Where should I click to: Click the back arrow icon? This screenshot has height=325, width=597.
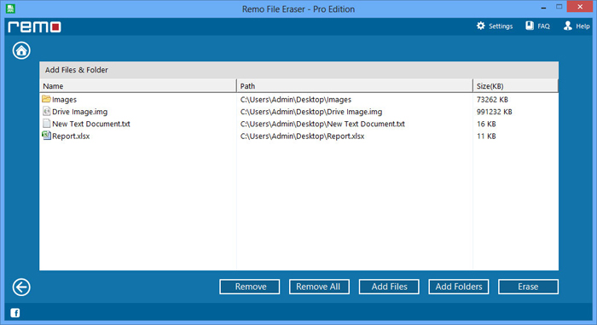click(x=21, y=287)
